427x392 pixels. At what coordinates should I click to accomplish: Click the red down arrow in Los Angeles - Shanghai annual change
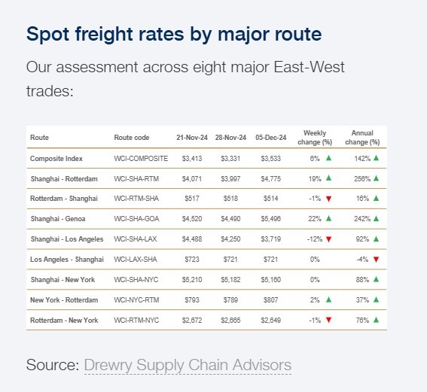(x=376, y=260)
